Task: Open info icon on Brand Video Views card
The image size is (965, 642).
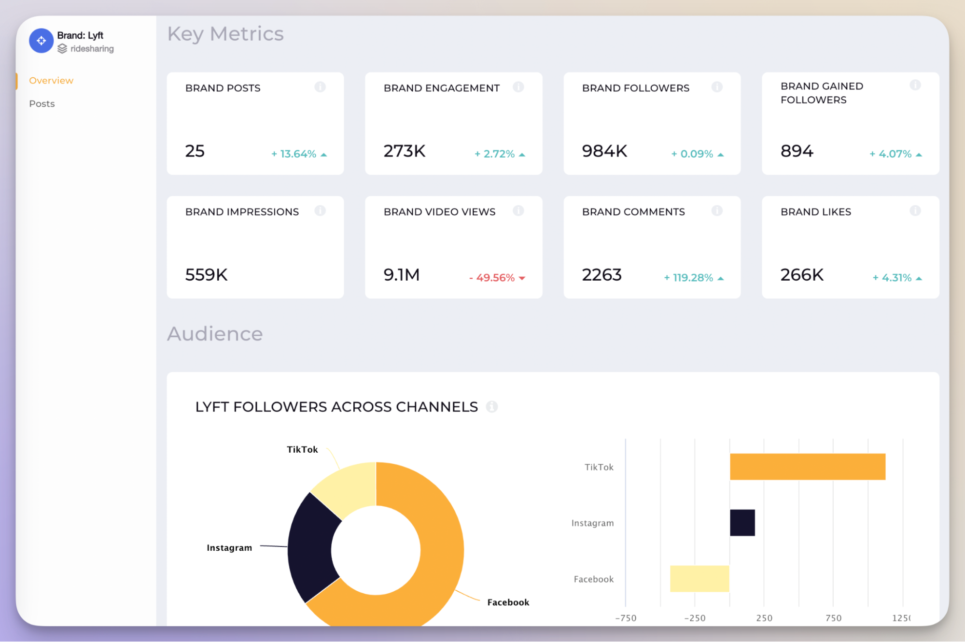Action: coord(518,211)
